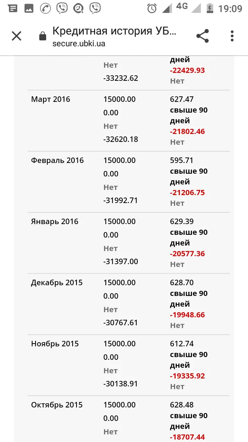
Task: Tap the alarm clock status icon
Action: tap(152, 8)
